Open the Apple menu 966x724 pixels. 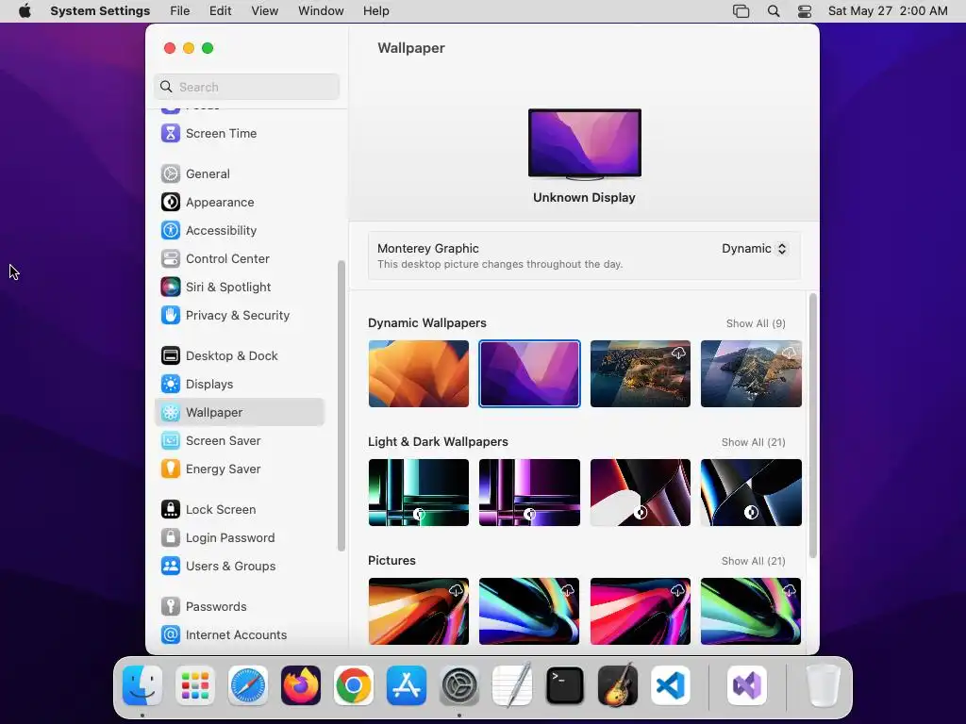coord(25,11)
